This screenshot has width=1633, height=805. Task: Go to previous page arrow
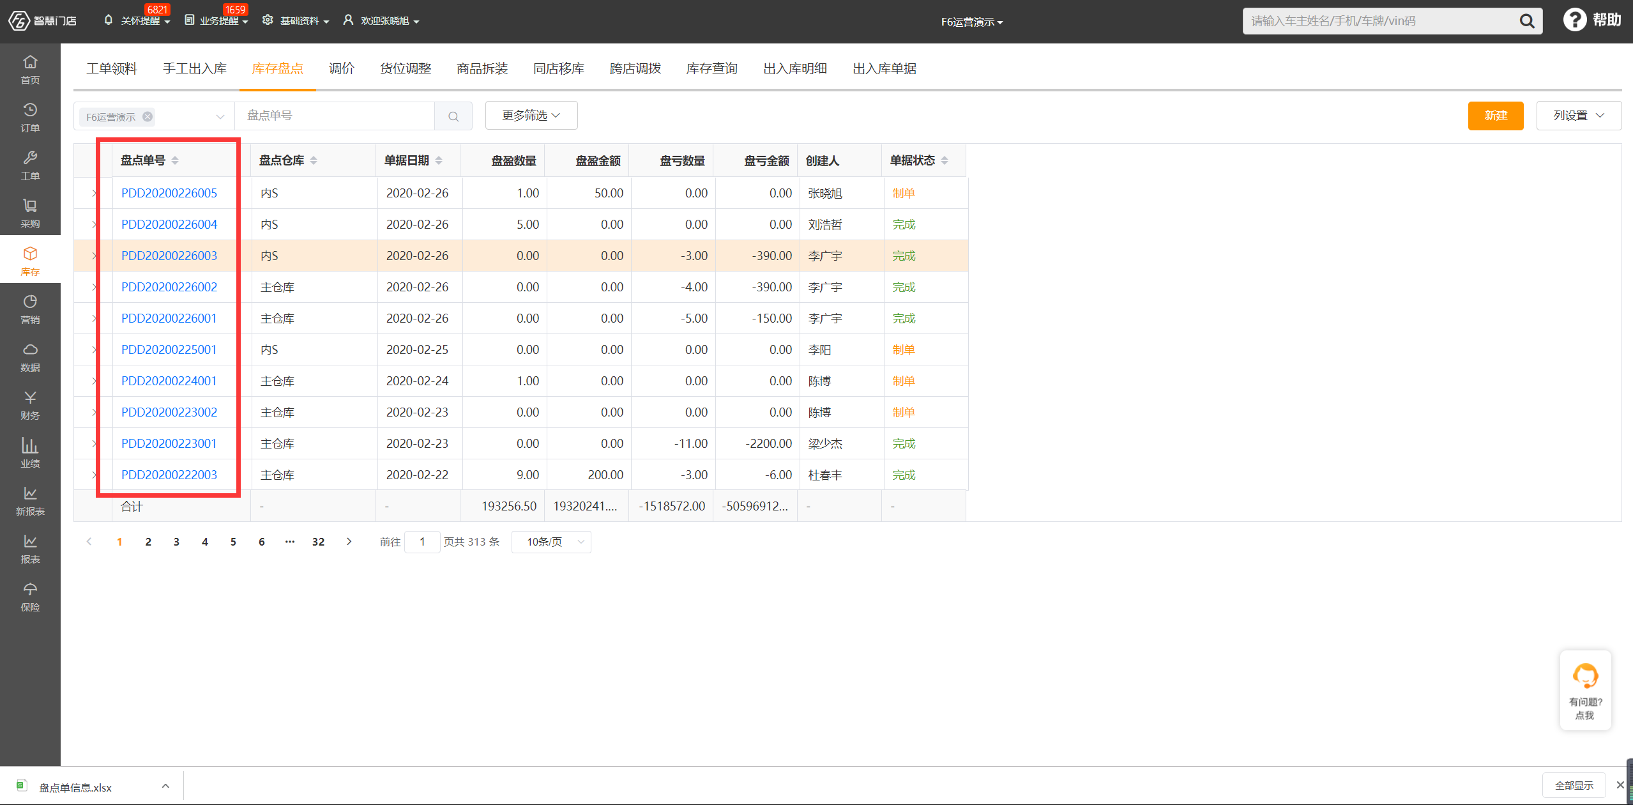pos(89,542)
